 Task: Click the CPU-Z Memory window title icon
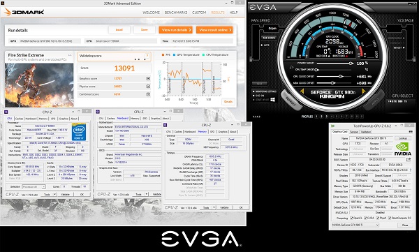click(165, 125)
